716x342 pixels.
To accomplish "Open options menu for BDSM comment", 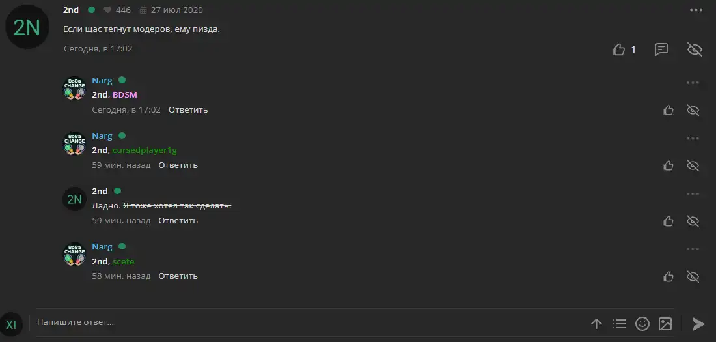I will click(693, 83).
